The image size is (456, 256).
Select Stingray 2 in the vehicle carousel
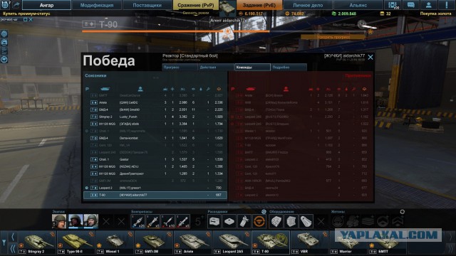pos(37,242)
